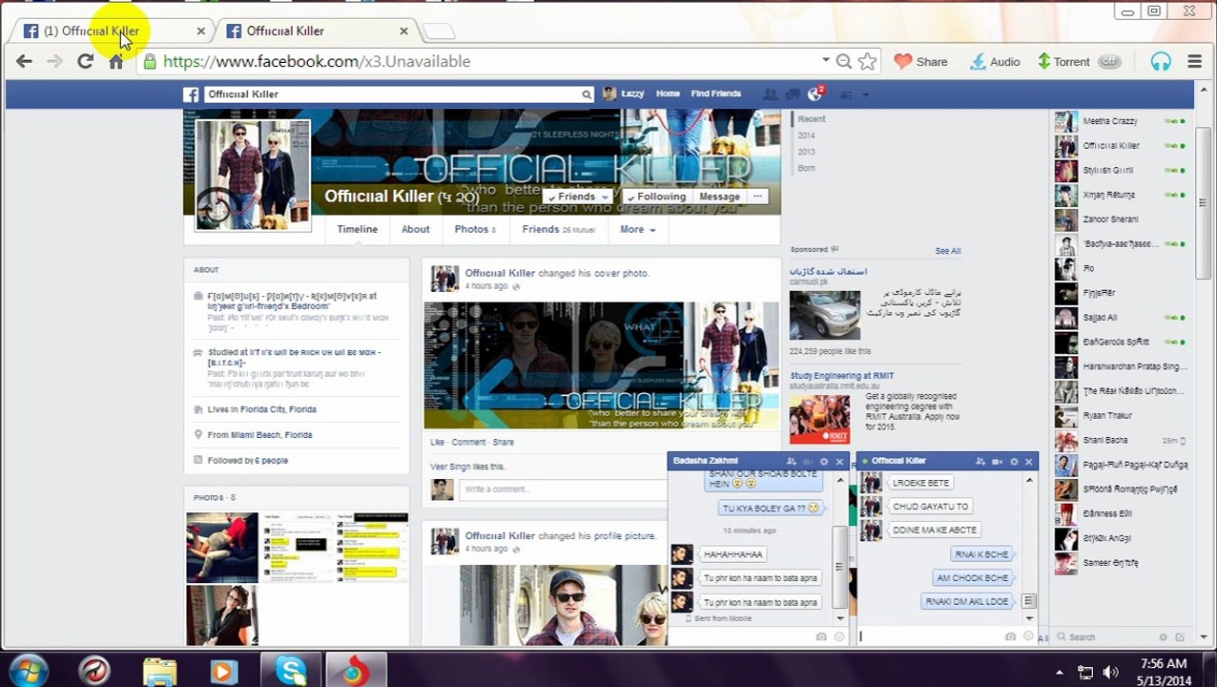Open a new browser tab
This screenshot has height=687, width=1217.
(x=438, y=31)
